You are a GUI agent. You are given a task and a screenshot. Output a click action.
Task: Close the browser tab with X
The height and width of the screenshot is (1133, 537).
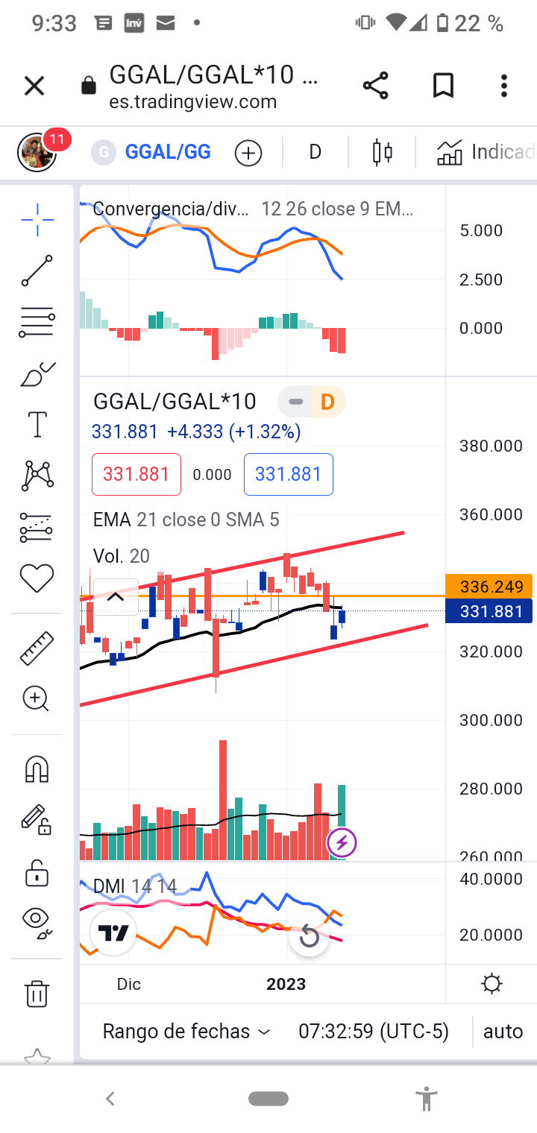(34, 86)
